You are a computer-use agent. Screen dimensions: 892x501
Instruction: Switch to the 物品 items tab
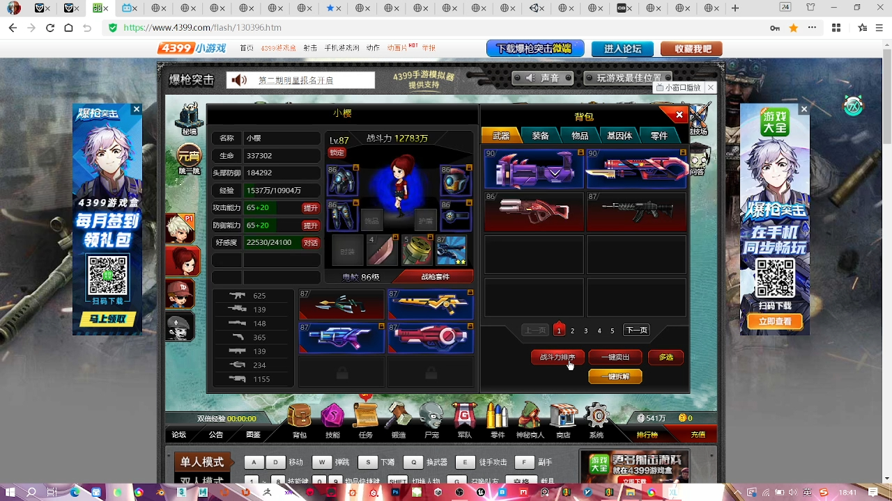click(580, 136)
